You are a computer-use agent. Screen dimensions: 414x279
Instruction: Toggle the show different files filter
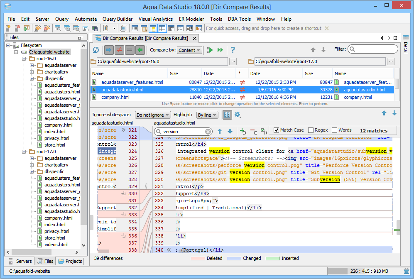119,50
